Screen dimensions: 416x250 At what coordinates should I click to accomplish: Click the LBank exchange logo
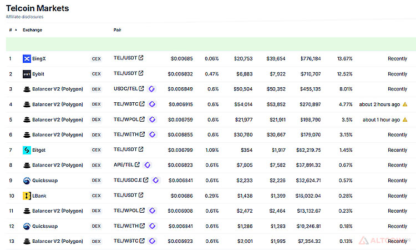click(27, 196)
